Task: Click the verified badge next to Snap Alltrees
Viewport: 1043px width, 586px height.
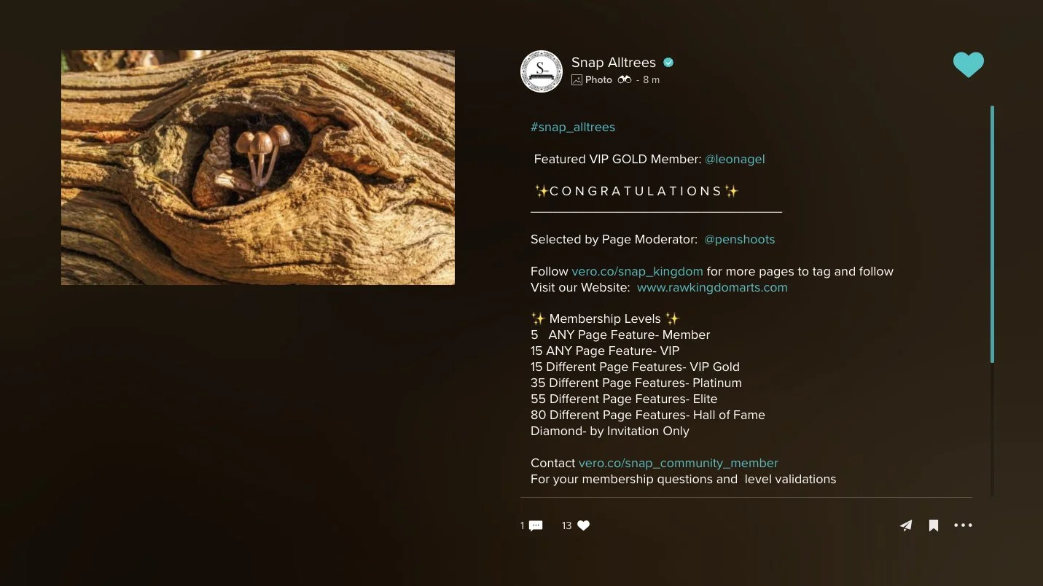Action: (668, 63)
